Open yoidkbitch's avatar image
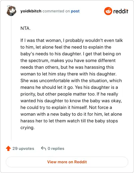 11,11
